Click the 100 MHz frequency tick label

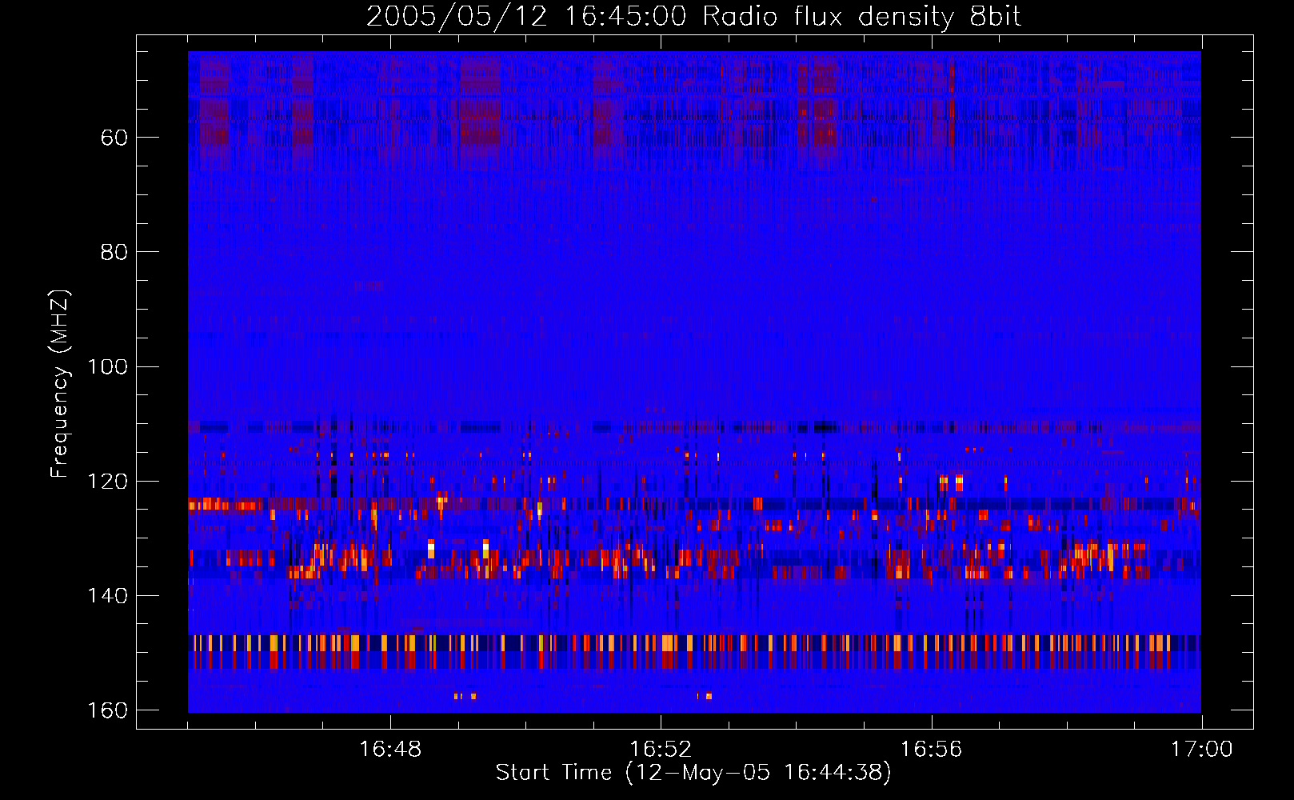[106, 366]
